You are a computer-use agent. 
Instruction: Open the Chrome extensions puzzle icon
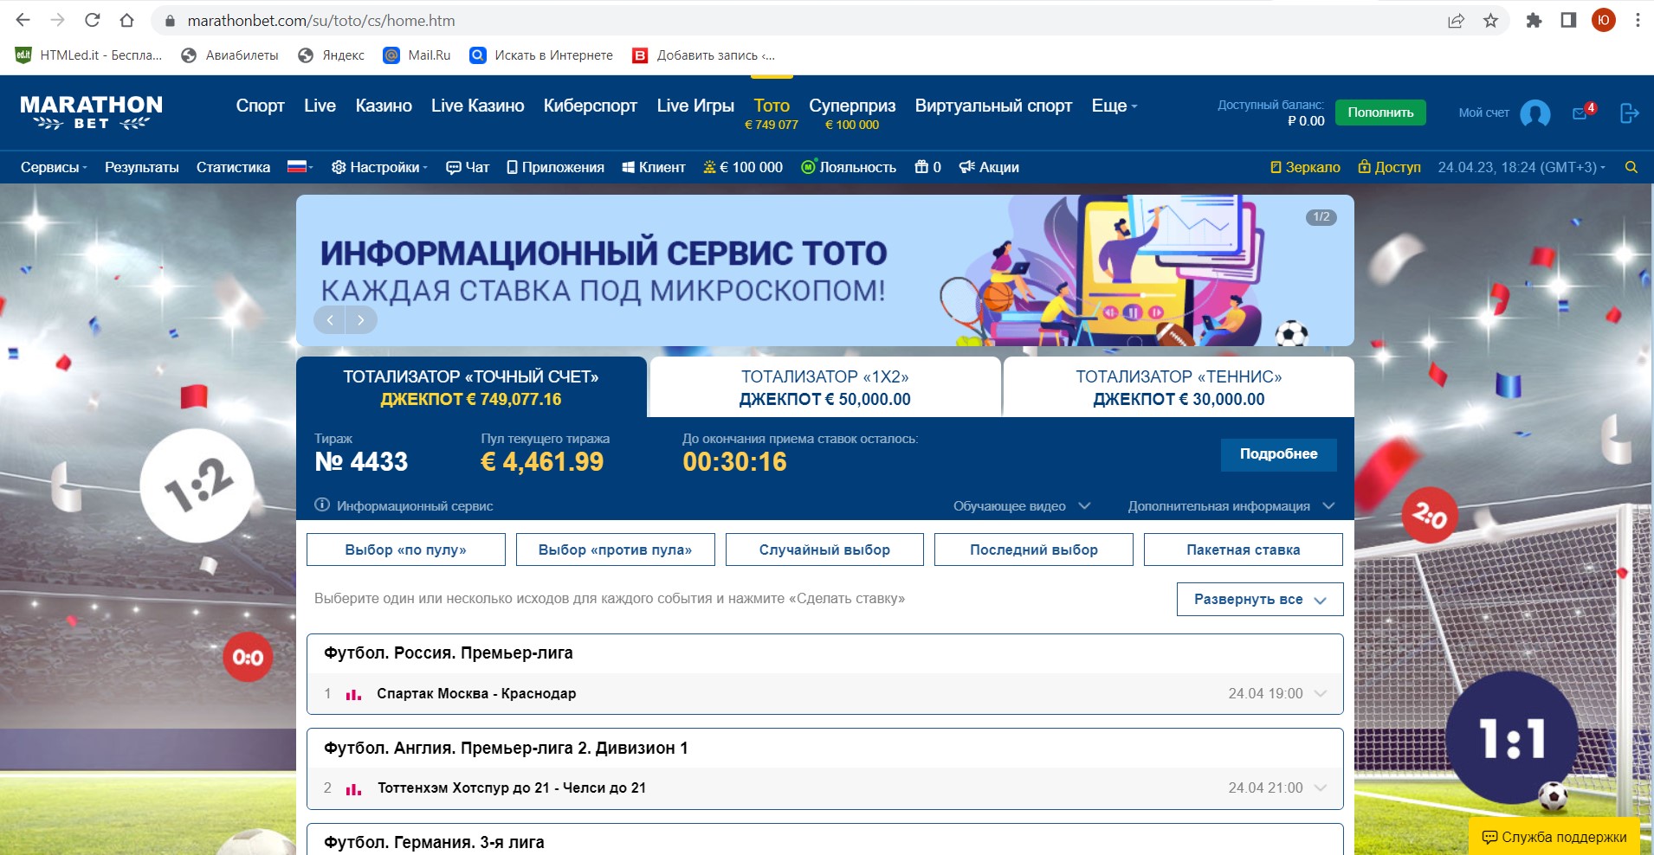[x=1534, y=21]
